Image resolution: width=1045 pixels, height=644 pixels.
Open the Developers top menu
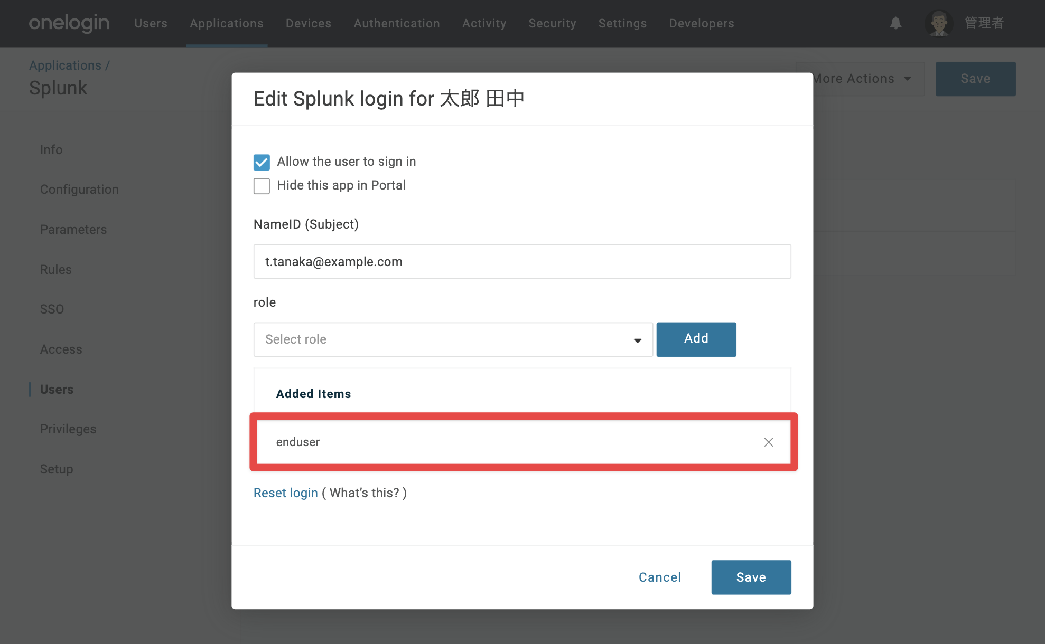(702, 23)
